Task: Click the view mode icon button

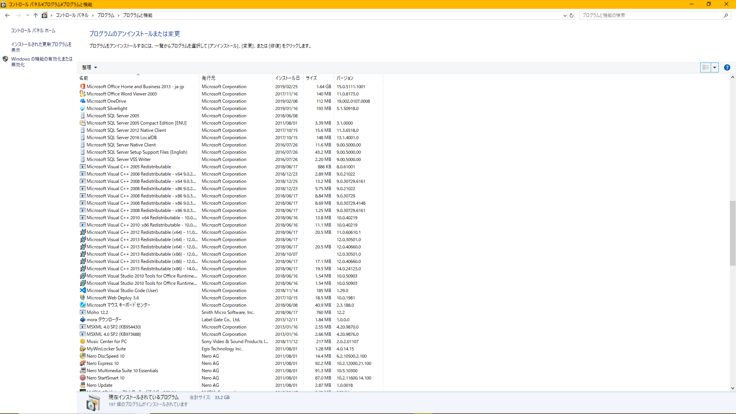Action: (706, 67)
